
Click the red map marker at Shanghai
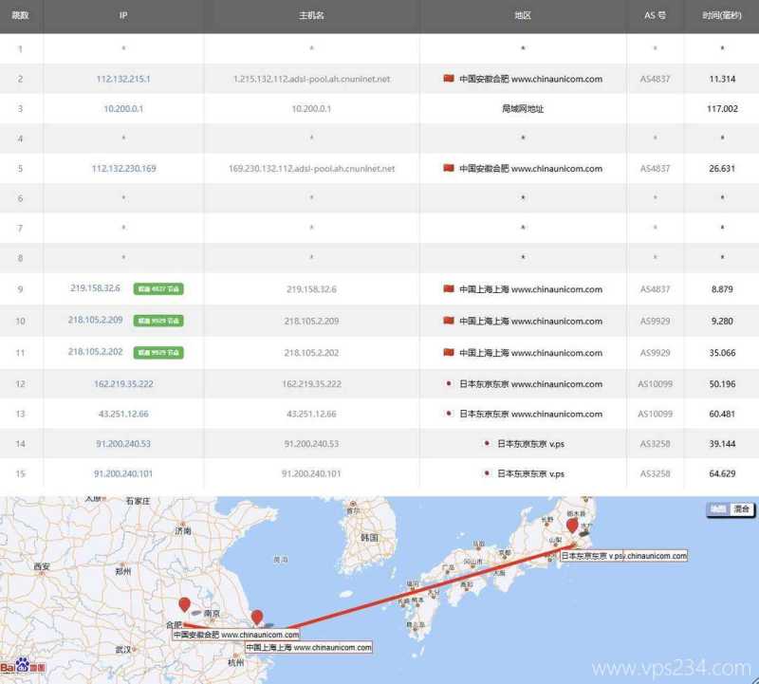tap(257, 618)
